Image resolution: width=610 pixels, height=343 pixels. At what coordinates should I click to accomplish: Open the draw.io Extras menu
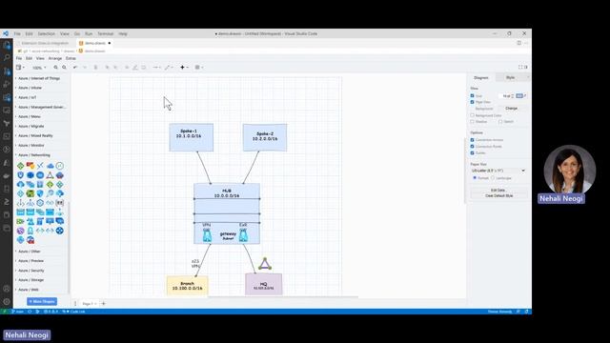tap(71, 58)
